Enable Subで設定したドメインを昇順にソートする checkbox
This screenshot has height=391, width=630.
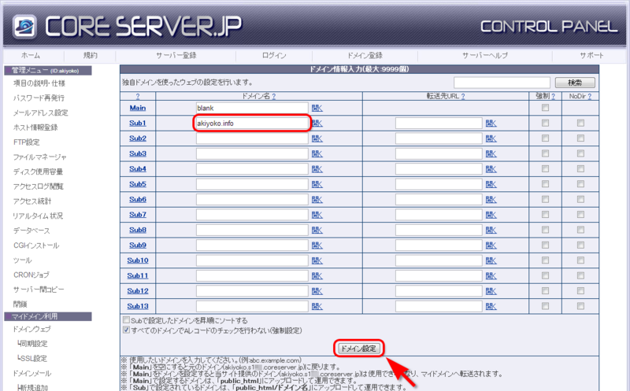click(126, 320)
